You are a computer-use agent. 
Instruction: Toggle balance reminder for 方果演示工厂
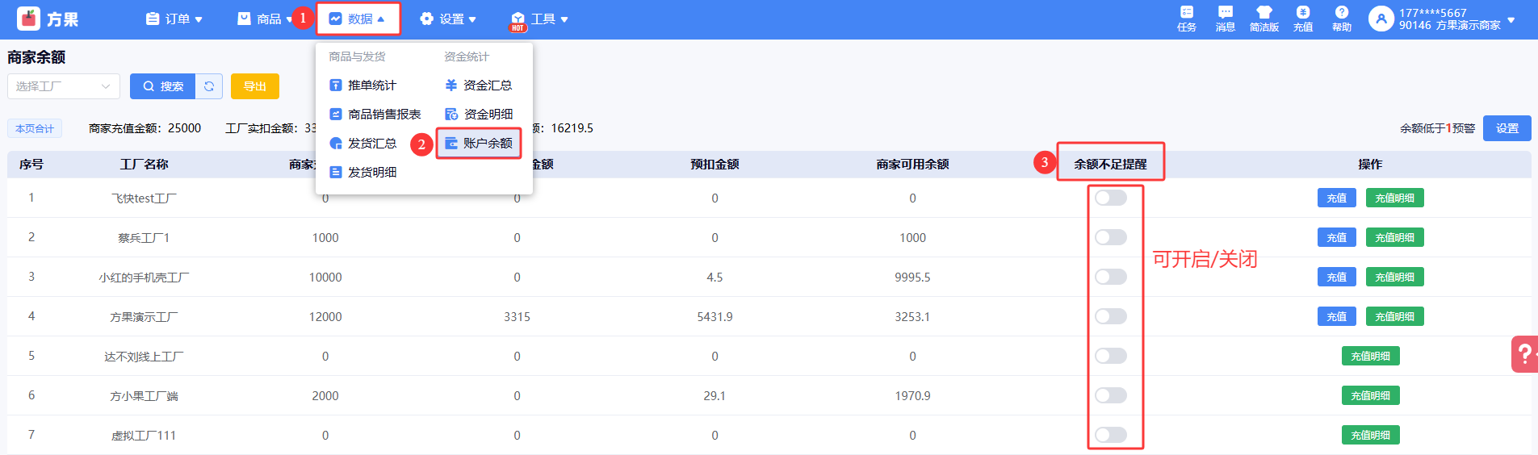pos(1110,316)
